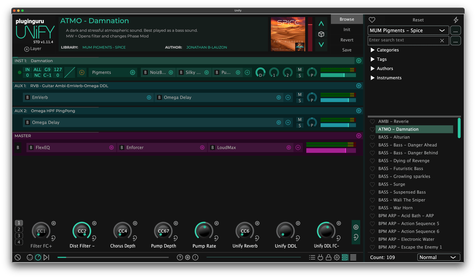Click the lock icon in bottom toolbar

click(x=328, y=257)
